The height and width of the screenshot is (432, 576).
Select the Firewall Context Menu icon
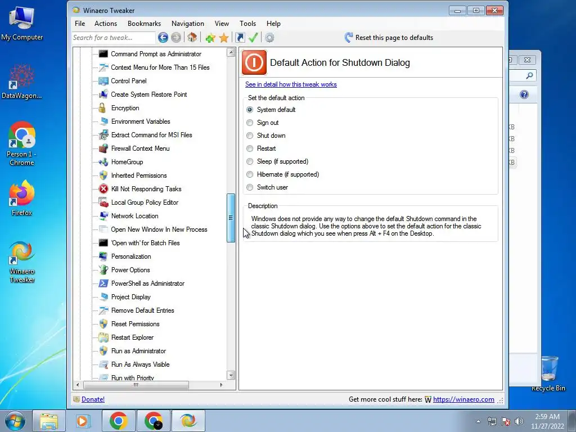tap(103, 148)
